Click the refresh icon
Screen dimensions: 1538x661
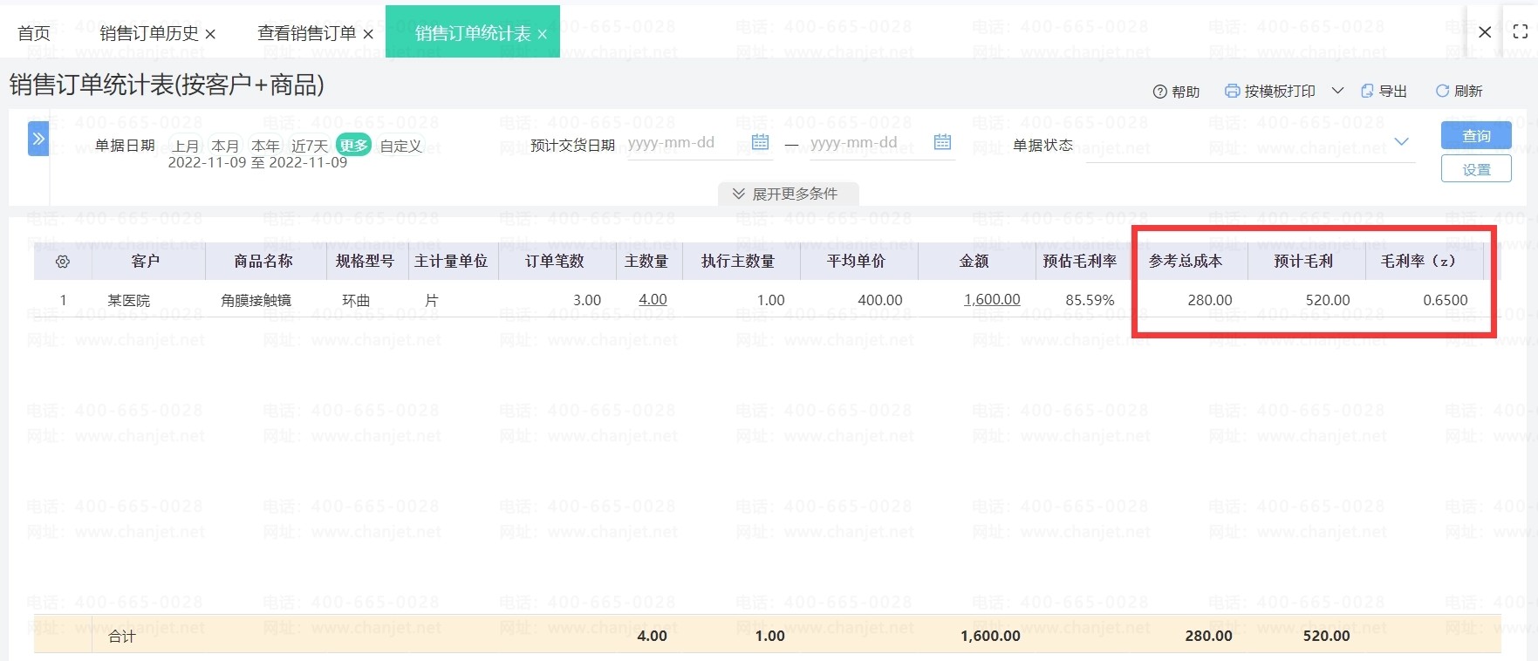(1442, 92)
